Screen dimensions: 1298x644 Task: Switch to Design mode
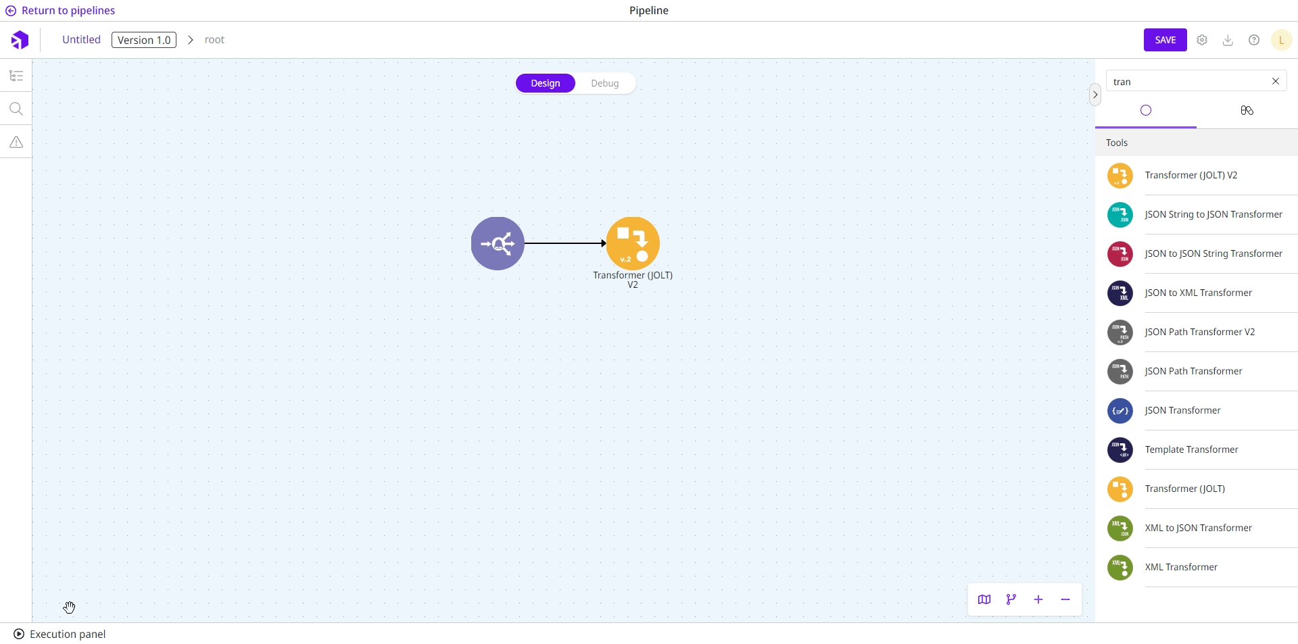546,83
